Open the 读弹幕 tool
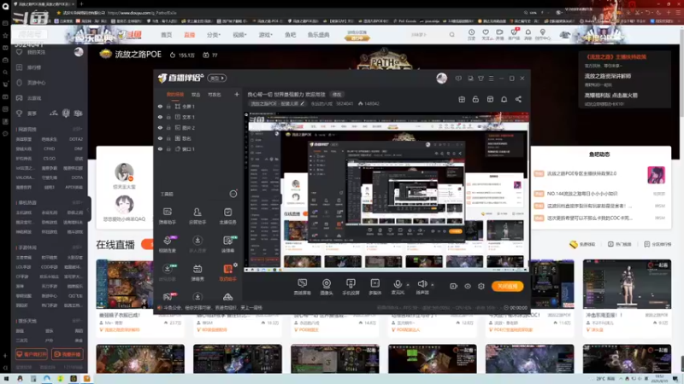Image resolution: width=684 pixels, height=384 pixels. [x=227, y=244]
